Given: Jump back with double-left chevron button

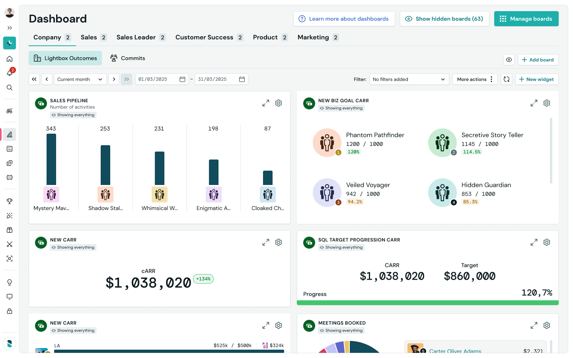Looking at the screenshot, I should click(34, 79).
